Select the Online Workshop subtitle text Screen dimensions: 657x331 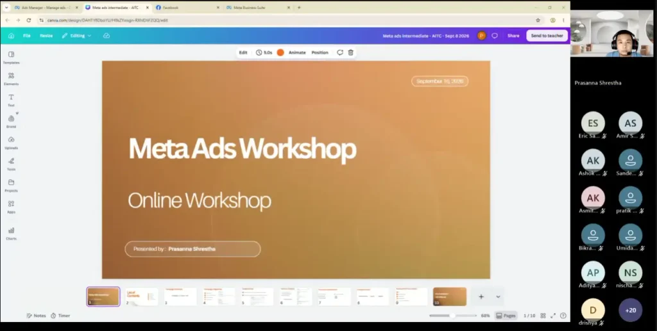point(200,200)
